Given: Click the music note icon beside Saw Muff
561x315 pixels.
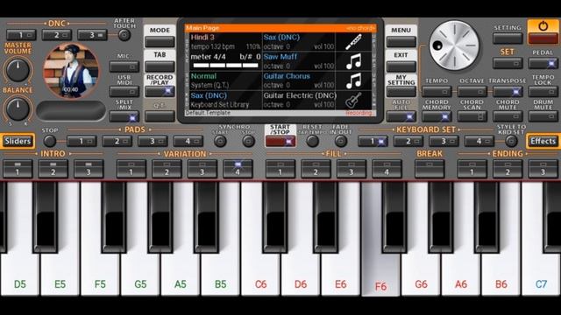Looking at the screenshot, I should pos(353,61).
